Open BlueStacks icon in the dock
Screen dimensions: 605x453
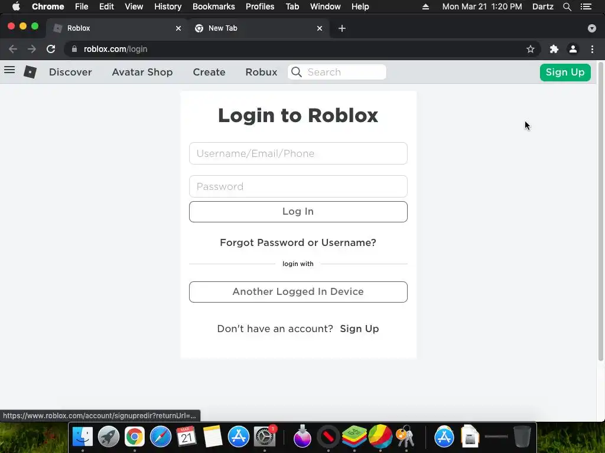354,436
